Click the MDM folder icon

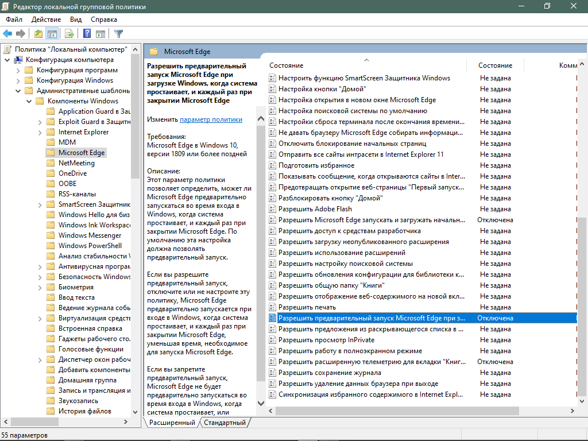(x=51, y=142)
